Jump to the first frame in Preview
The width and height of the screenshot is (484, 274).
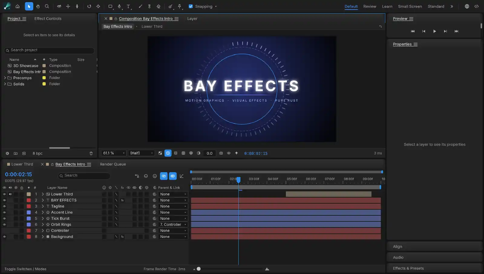pyautogui.click(x=413, y=31)
